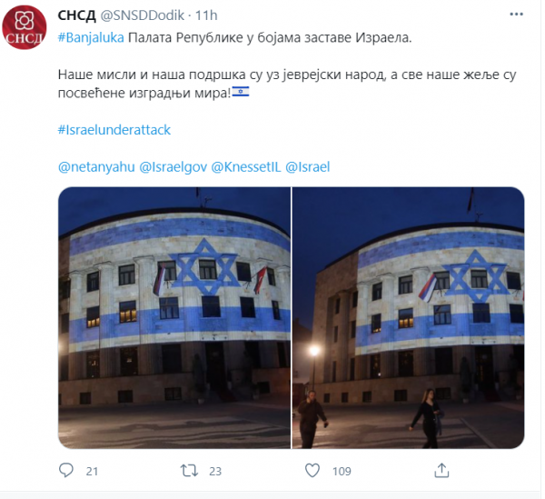Open the СНСД profile avatar
Image resolution: width=545 pixels, height=499 pixels.
(x=24, y=27)
